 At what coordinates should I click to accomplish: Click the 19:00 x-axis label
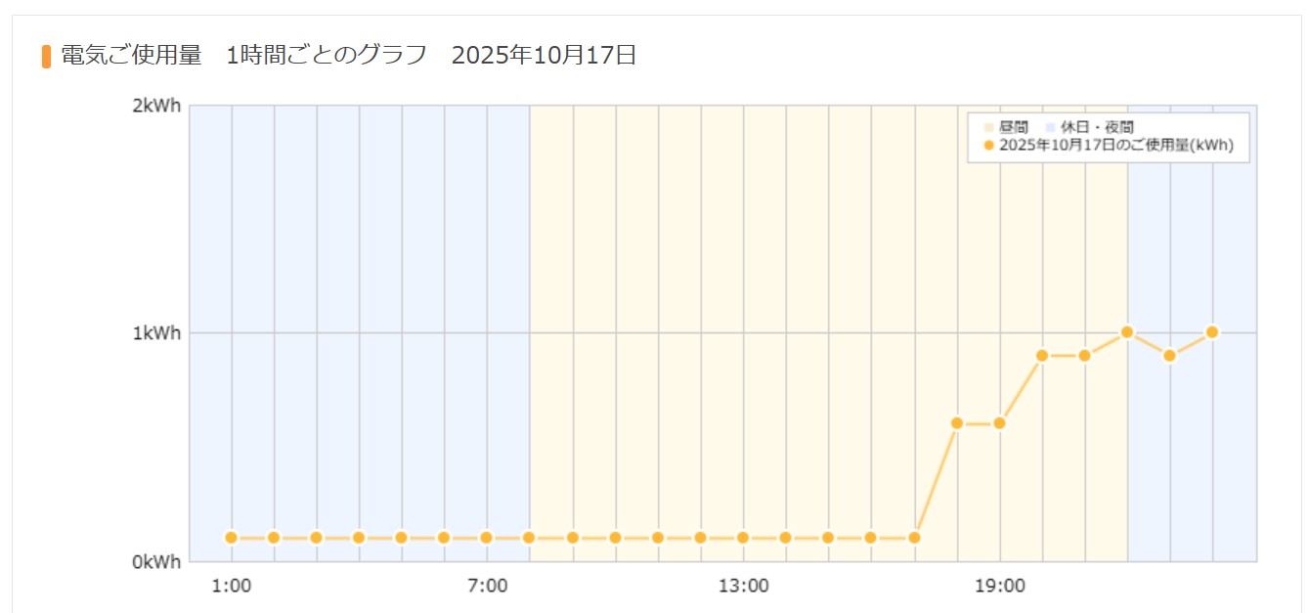[x=999, y=587]
